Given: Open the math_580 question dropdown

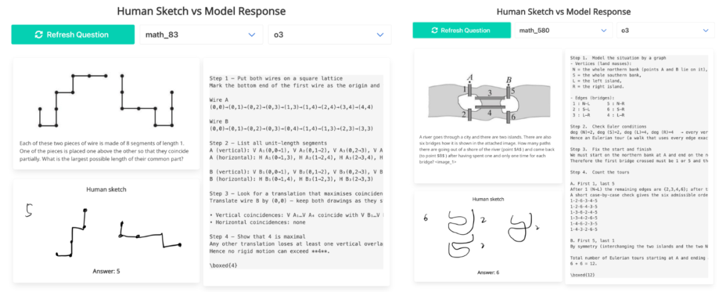Looking at the screenshot, I should point(563,30).
